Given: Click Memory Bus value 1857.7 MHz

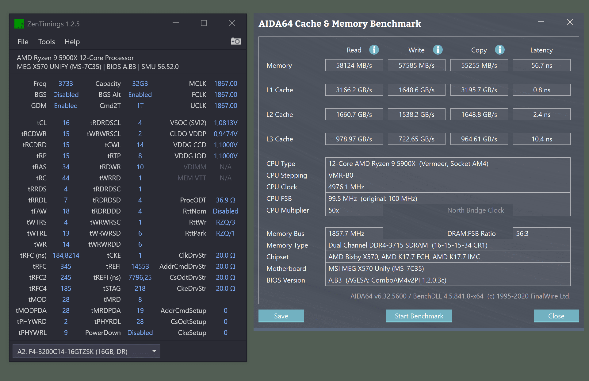Looking at the screenshot, I should [x=354, y=233].
